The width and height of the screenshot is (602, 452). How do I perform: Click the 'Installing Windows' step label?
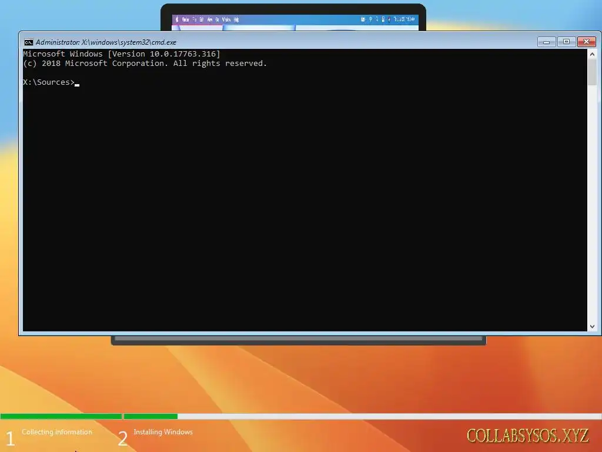pos(163,432)
